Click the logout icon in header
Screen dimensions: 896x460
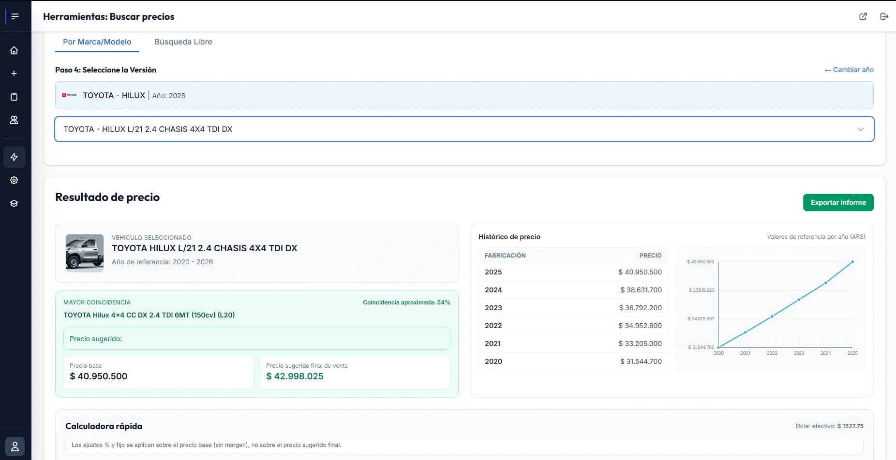pyautogui.click(x=884, y=16)
